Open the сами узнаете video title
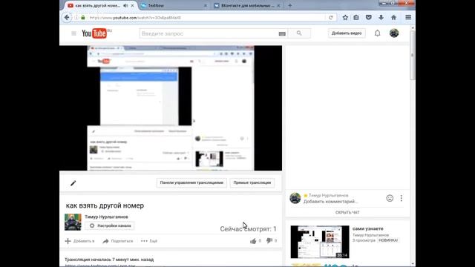Screen dimensions: 475x267 point(368,228)
